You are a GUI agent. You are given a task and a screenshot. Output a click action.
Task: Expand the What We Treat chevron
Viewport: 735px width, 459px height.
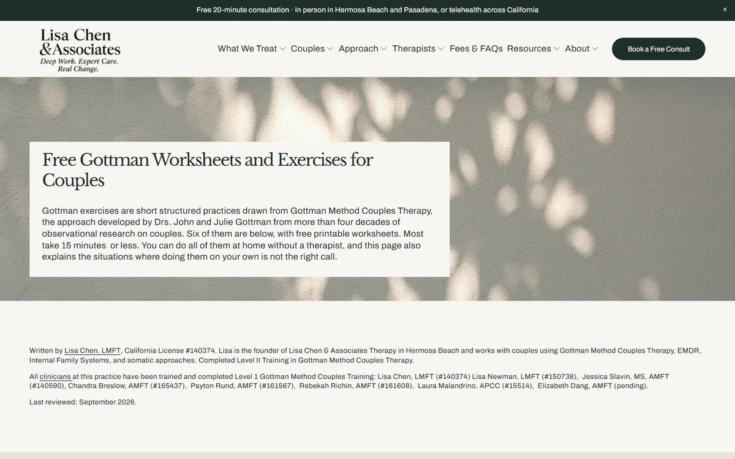(282, 49)
